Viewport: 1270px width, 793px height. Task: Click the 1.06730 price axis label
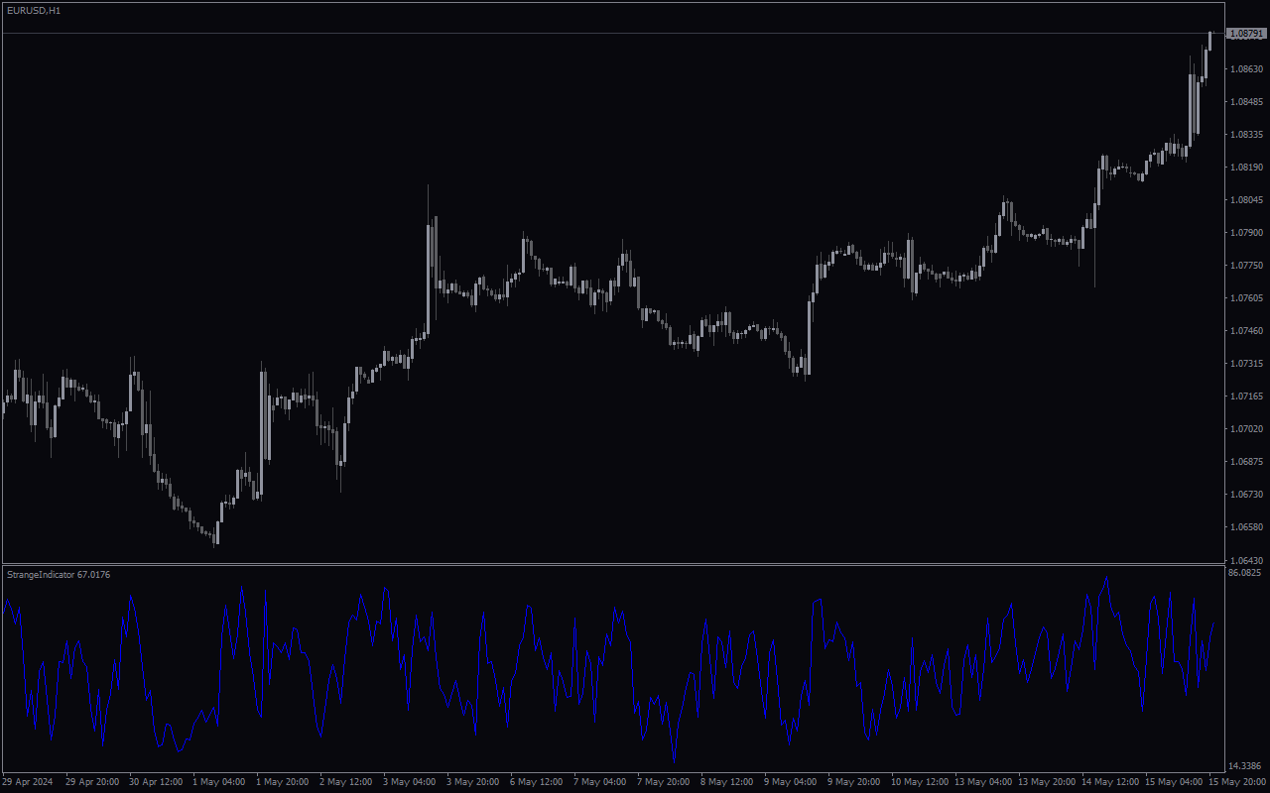(x=1246, y=495)
